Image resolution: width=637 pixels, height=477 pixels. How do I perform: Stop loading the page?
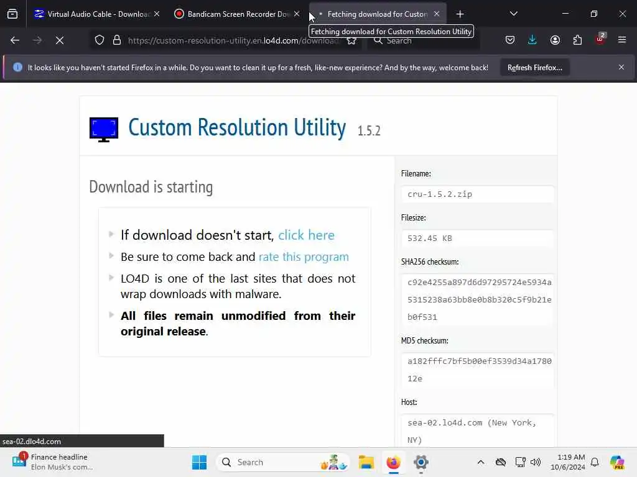pos(60,40)
